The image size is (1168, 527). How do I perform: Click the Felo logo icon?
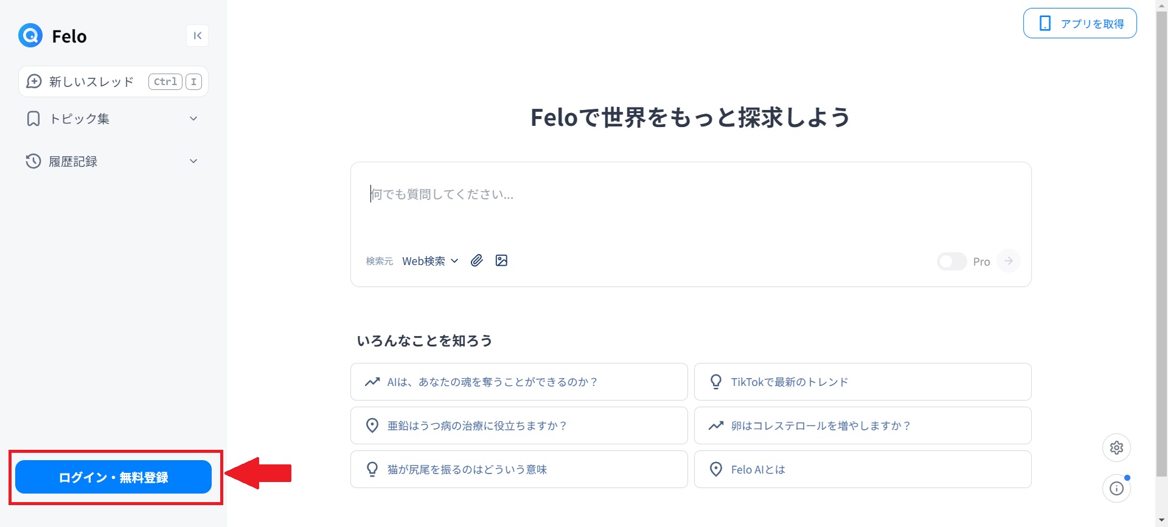coord(30,36)
